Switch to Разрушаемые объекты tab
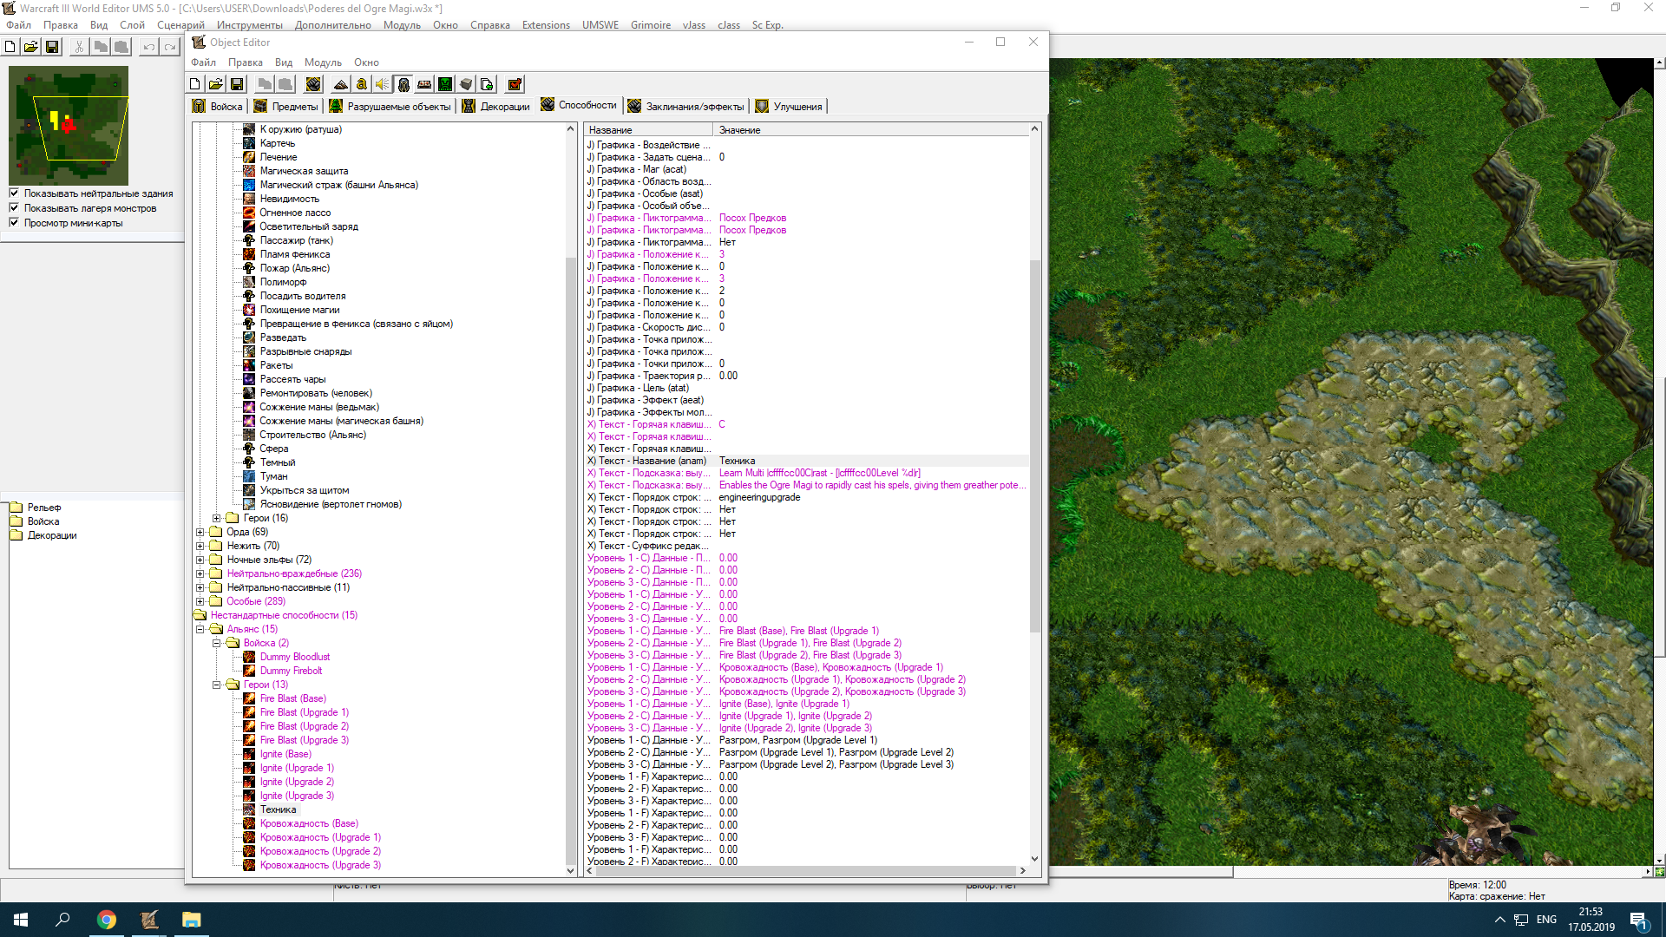The width and height of the screenshot is (1666, 937). [x=390, y=106]
